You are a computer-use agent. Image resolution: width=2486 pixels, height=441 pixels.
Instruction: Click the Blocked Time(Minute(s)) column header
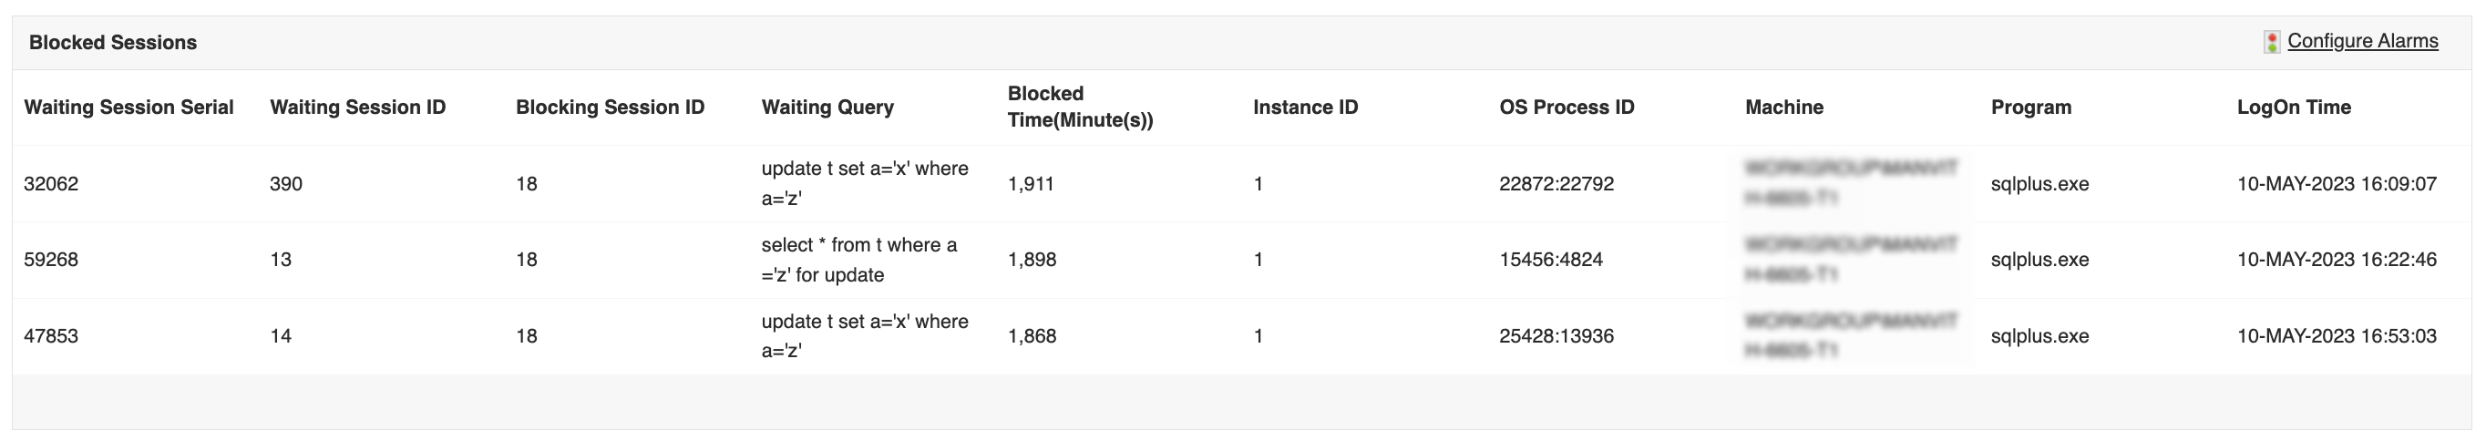(x=1079, y=108)
